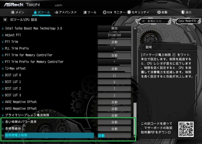Open the TJ-Max offset value dropdown
Viewport: 202px width, 144px height.
pos(114,68)
